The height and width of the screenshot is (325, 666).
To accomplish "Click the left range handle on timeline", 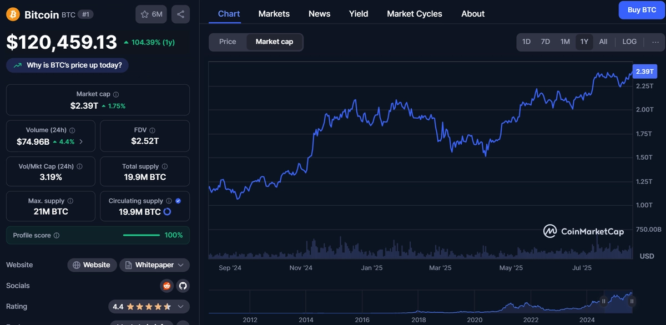I will tap(604, 301).
